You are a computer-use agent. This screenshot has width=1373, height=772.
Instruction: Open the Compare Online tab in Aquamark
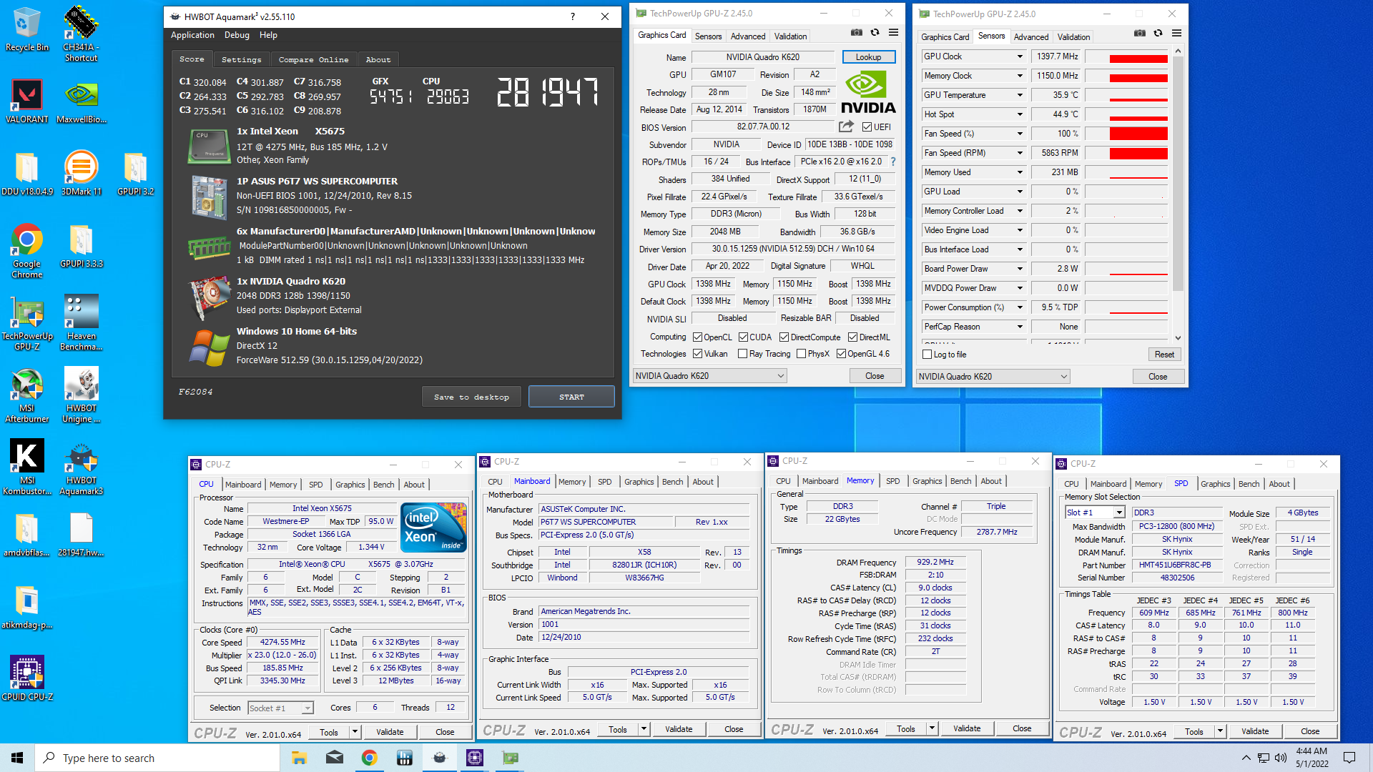click(x=313, y=59)
